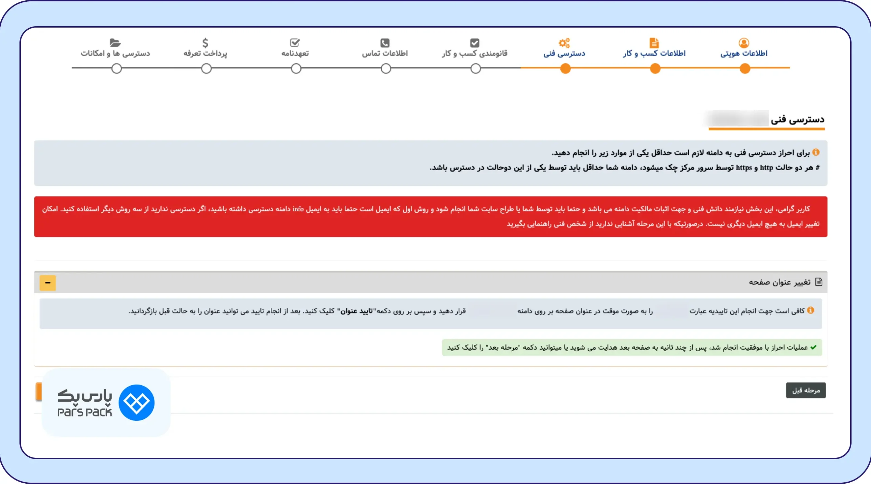Click the اطلاعات تماس phone icon
The width and height of the screenshot is (871, 484).
[x=385, y=43]
